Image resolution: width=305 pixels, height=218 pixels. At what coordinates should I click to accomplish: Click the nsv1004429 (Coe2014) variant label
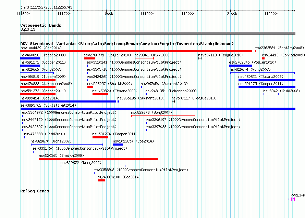point(41,48)
